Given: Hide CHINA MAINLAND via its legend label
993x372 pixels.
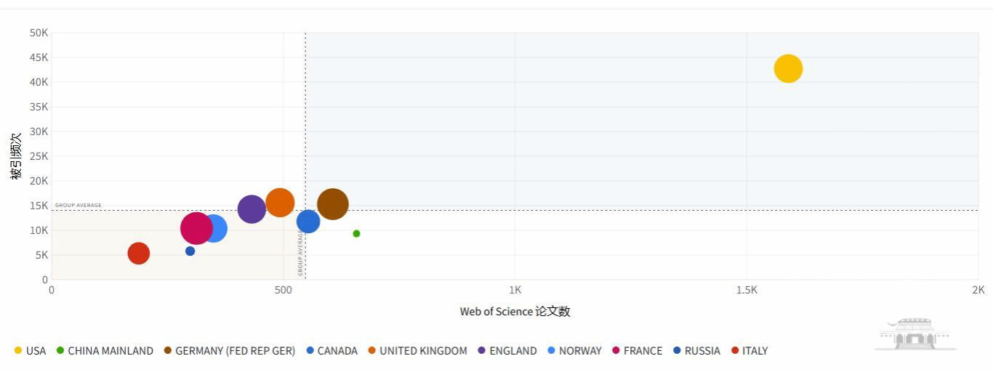Looking at the screenshot, I should click(x=110, y=351).
